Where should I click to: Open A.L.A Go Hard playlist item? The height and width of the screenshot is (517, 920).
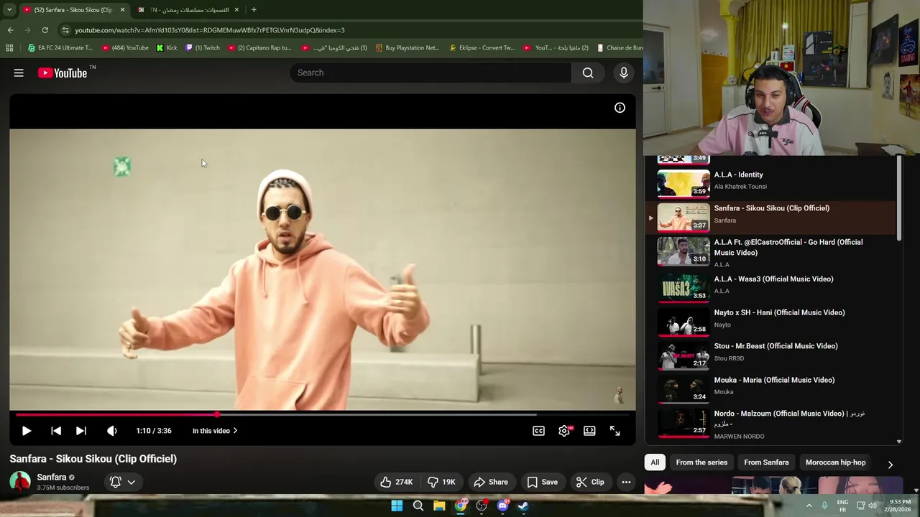point(771,252)
